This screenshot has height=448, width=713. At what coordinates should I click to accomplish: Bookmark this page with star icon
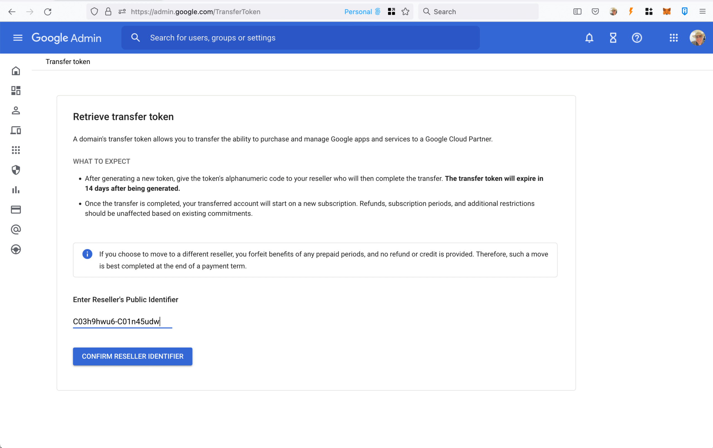405,11
